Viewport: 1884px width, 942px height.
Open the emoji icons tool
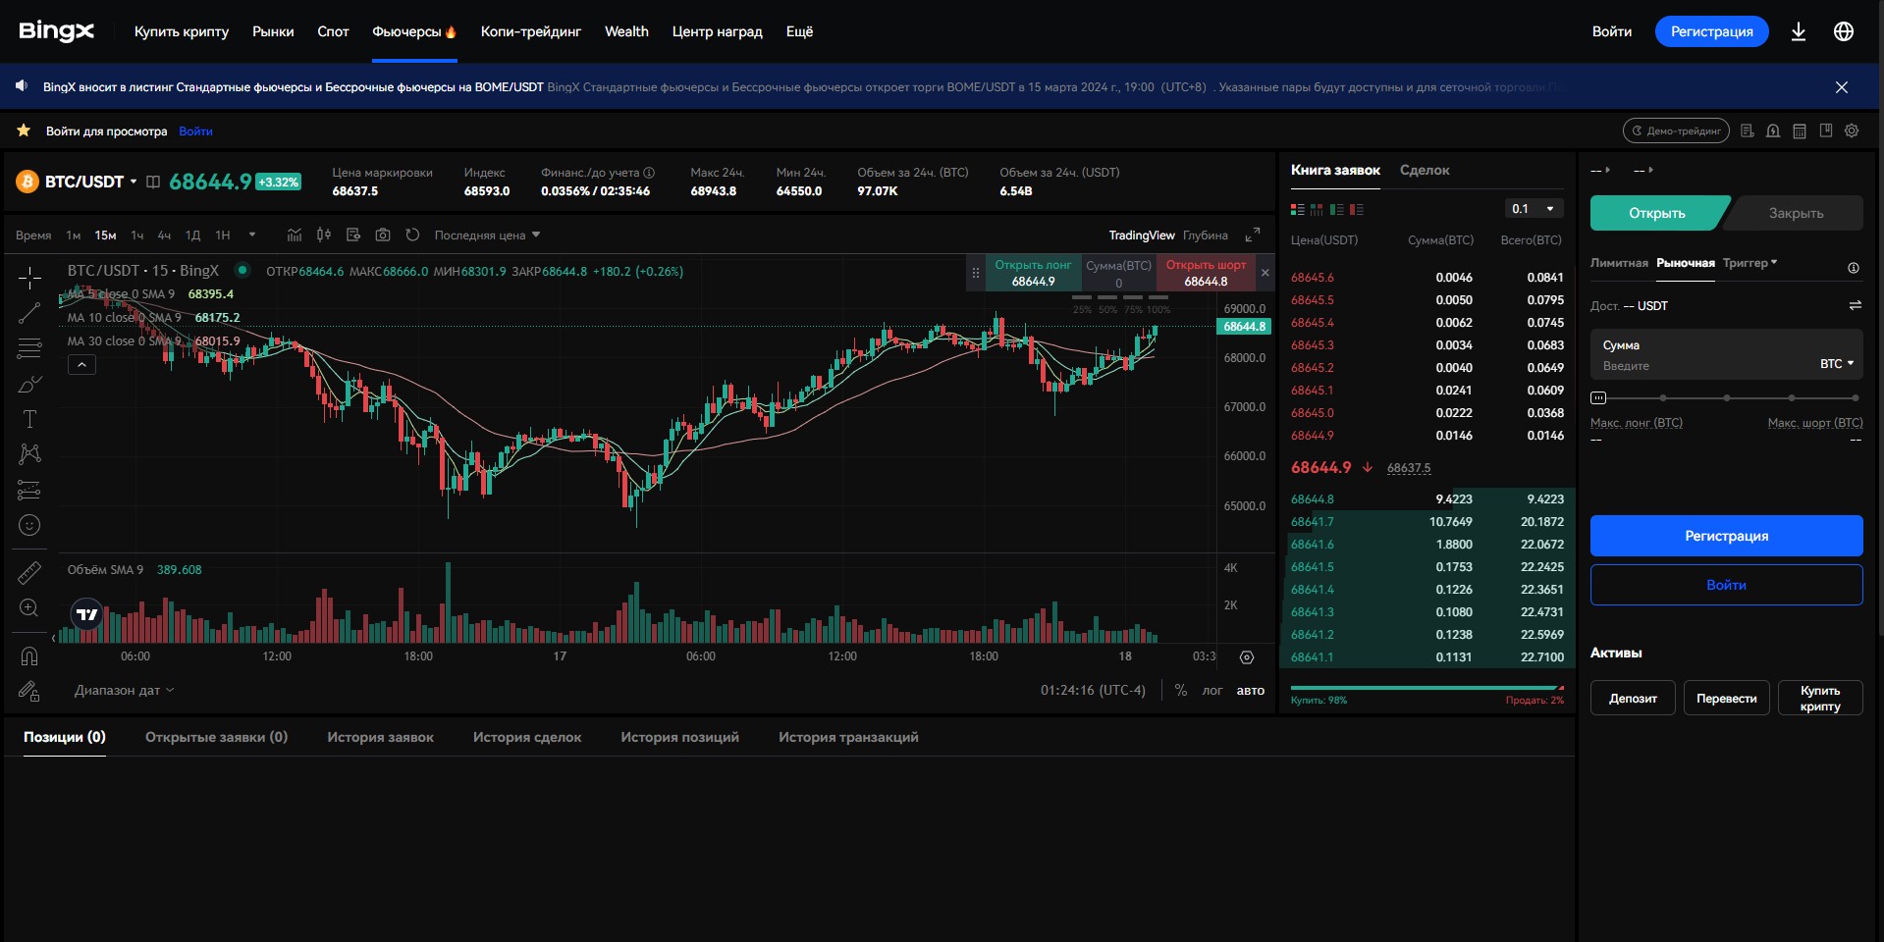click(29, 525)
